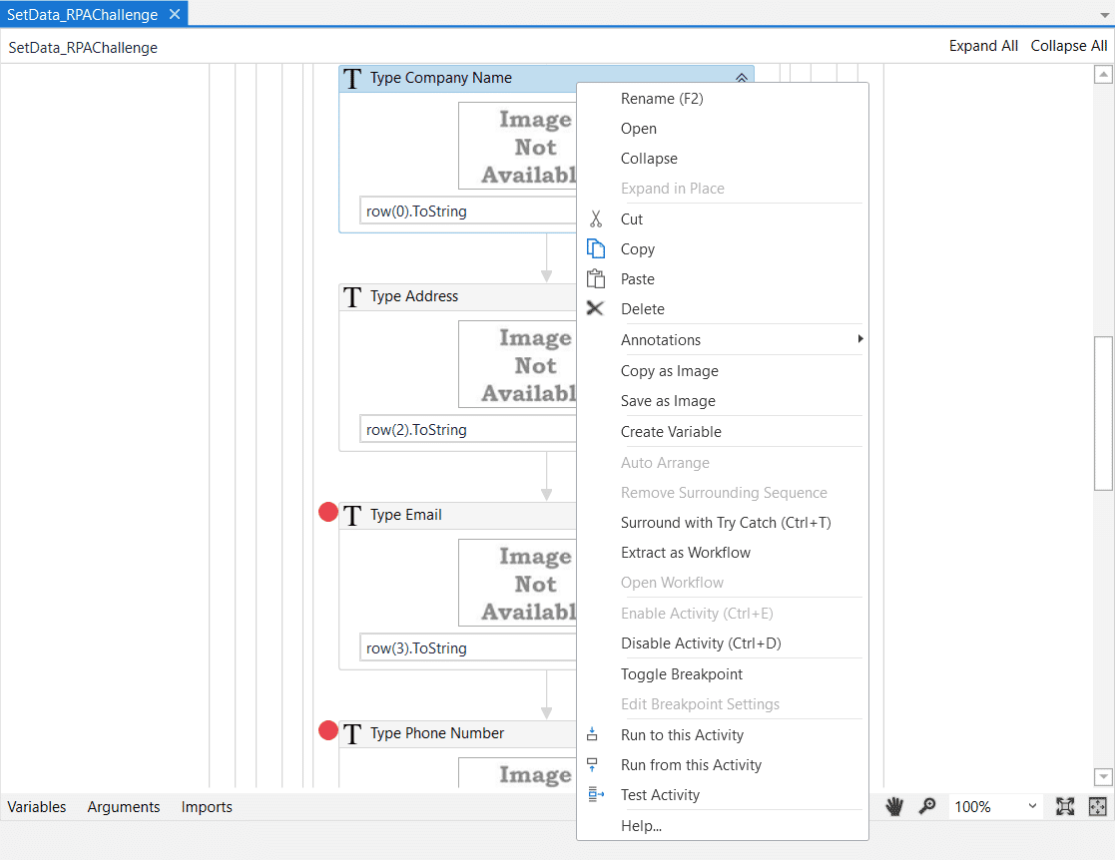1115x860 pixels.
Task: Click the Collapse All link
Action: coord(1069,46)
